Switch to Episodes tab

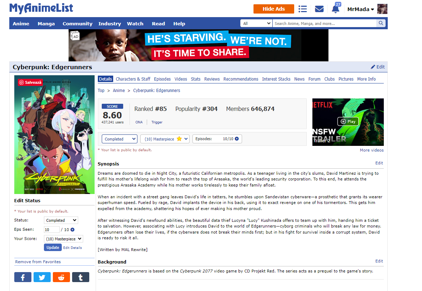point(162,79)
